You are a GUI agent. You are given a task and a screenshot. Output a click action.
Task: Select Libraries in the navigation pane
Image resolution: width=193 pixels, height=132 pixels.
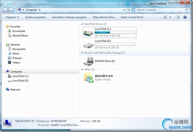pyautogui.click(x=15, y=44)
